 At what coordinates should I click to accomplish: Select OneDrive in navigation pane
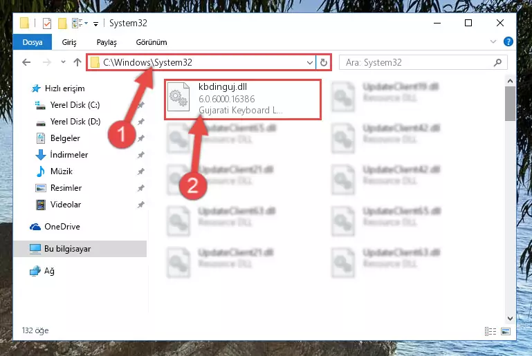(x=62, y=227)
